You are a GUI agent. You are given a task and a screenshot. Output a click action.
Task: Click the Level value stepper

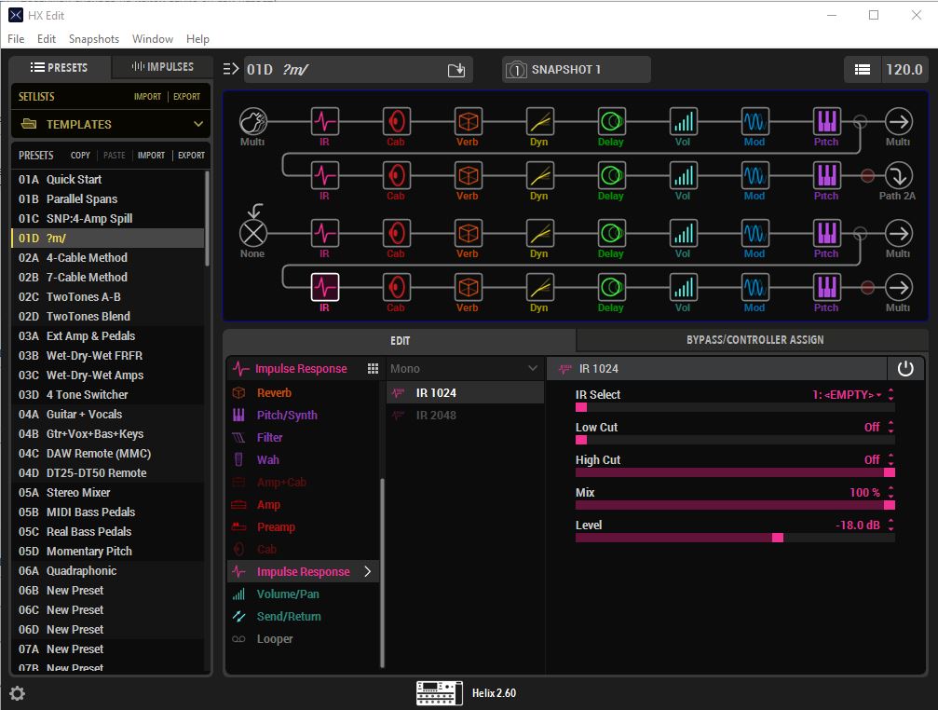(x=890, y=525)
